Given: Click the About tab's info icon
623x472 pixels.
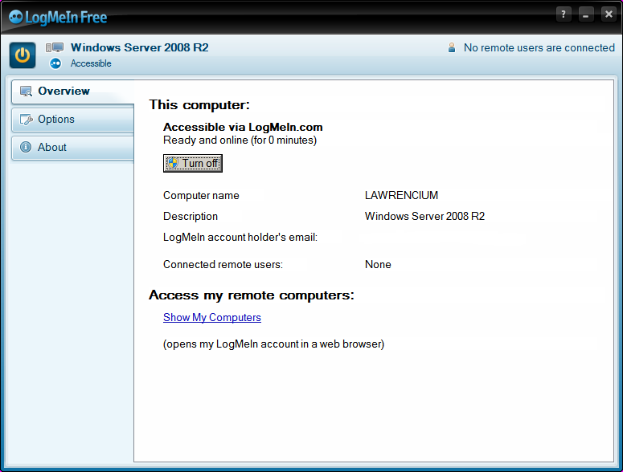Looking at the screenshot, I should [26, 148].
